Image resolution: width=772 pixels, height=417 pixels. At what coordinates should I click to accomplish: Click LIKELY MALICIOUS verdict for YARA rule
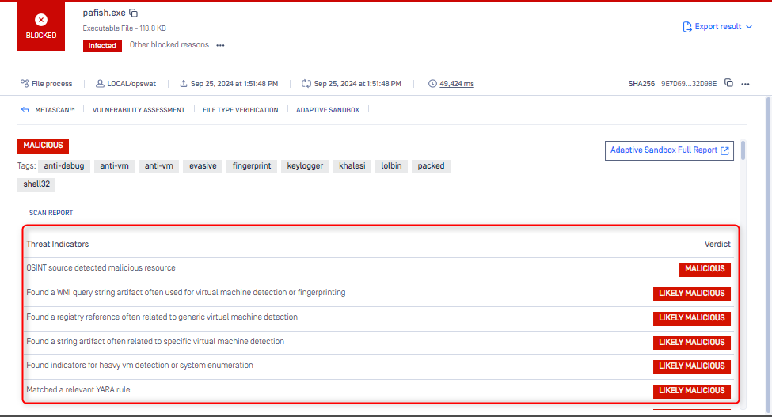[x=692, y=391]
